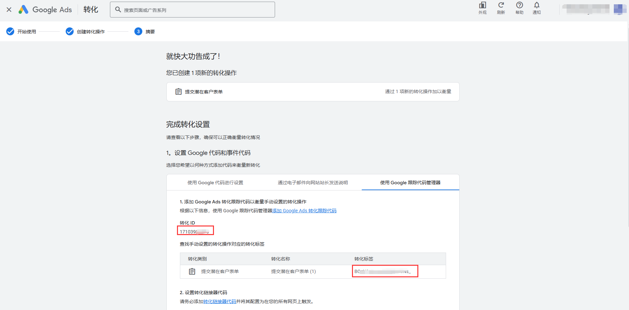Click the 提交潜在客户表单 summary card
The height and width of the screenshot is (310, 629).
click(313, 92)
